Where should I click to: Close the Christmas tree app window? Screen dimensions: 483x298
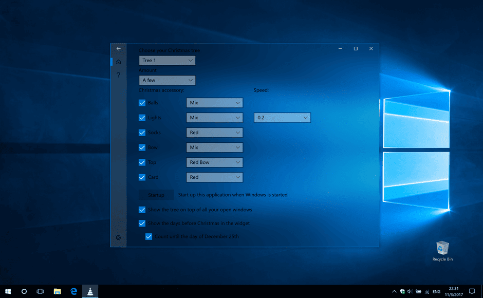tap(371, 49)
